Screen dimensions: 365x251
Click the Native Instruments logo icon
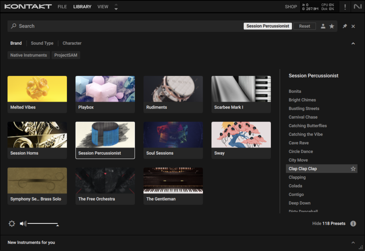point(358,6)
